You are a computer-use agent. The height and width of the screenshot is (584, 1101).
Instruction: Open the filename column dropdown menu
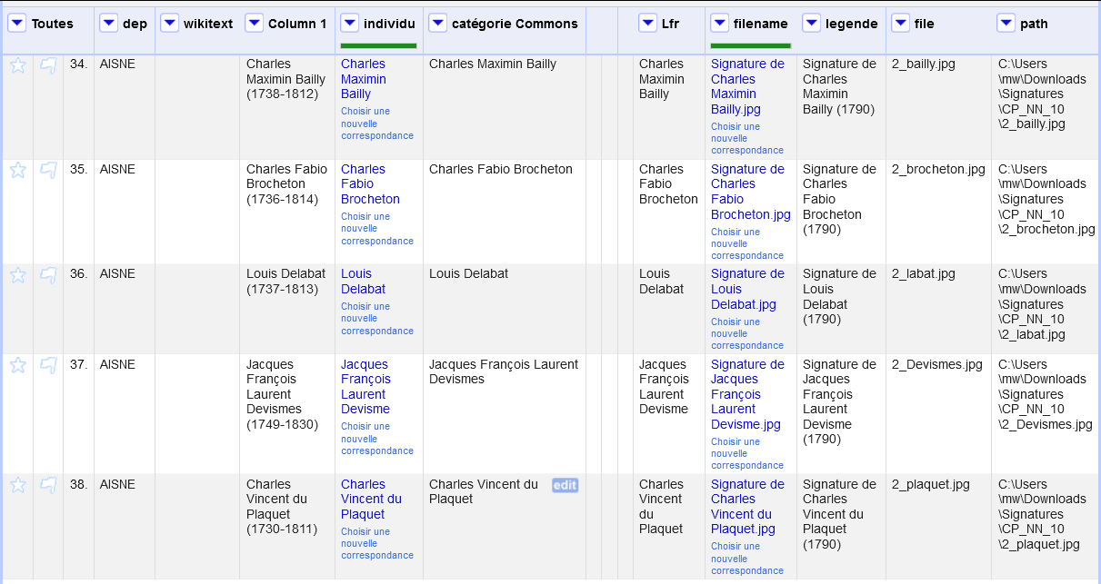click(719, 24)
